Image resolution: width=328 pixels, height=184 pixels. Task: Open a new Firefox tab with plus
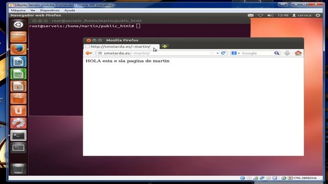tap(165, 47)
